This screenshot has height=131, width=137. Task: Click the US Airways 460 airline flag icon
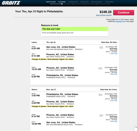coord(101,48)
